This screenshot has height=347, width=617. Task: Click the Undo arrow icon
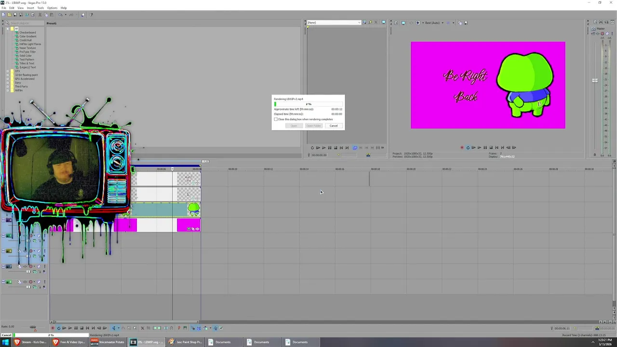(61, 14)
